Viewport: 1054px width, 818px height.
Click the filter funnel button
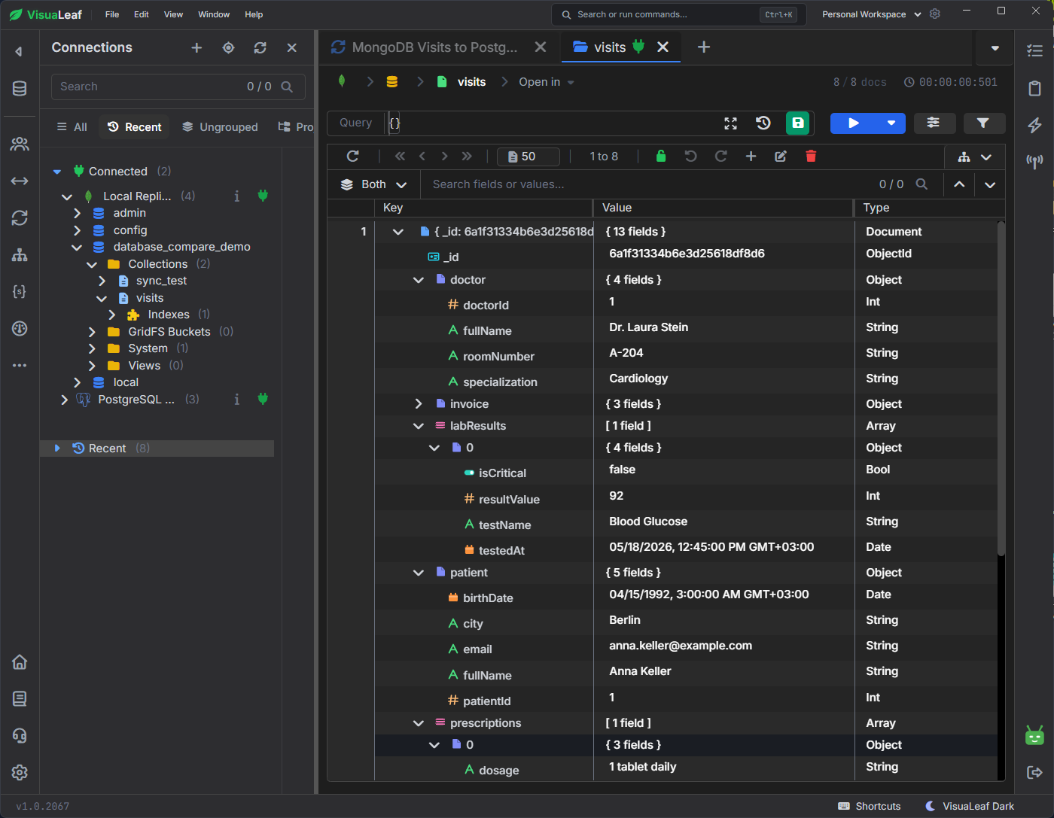[983, 123]
